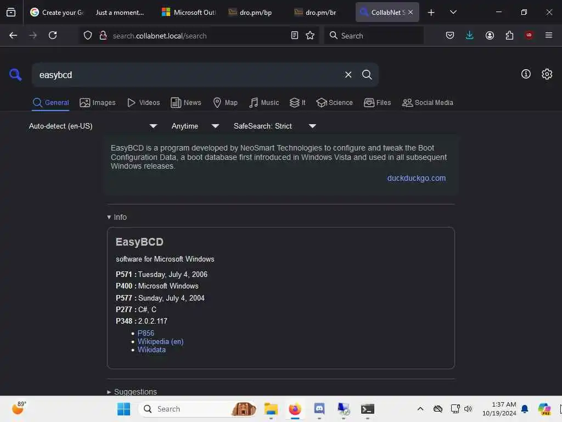The width and height of the screenshot is (562, 422).
Task: Open Discord from taskbar
Action: coord(319,409)
